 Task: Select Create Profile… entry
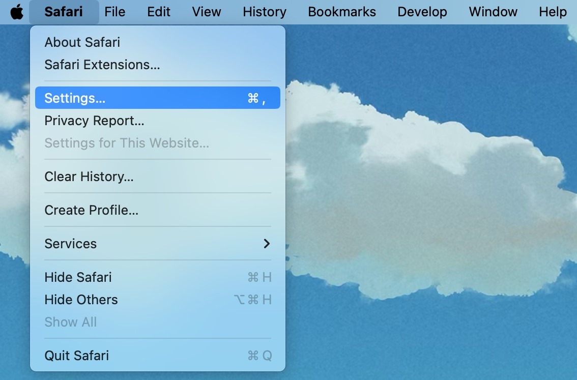tap(158, 210)
